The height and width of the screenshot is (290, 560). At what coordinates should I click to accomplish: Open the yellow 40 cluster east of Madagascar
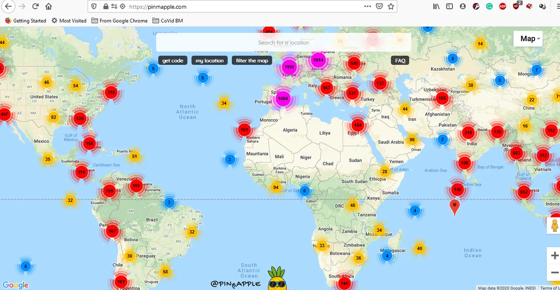pos(420,248)
